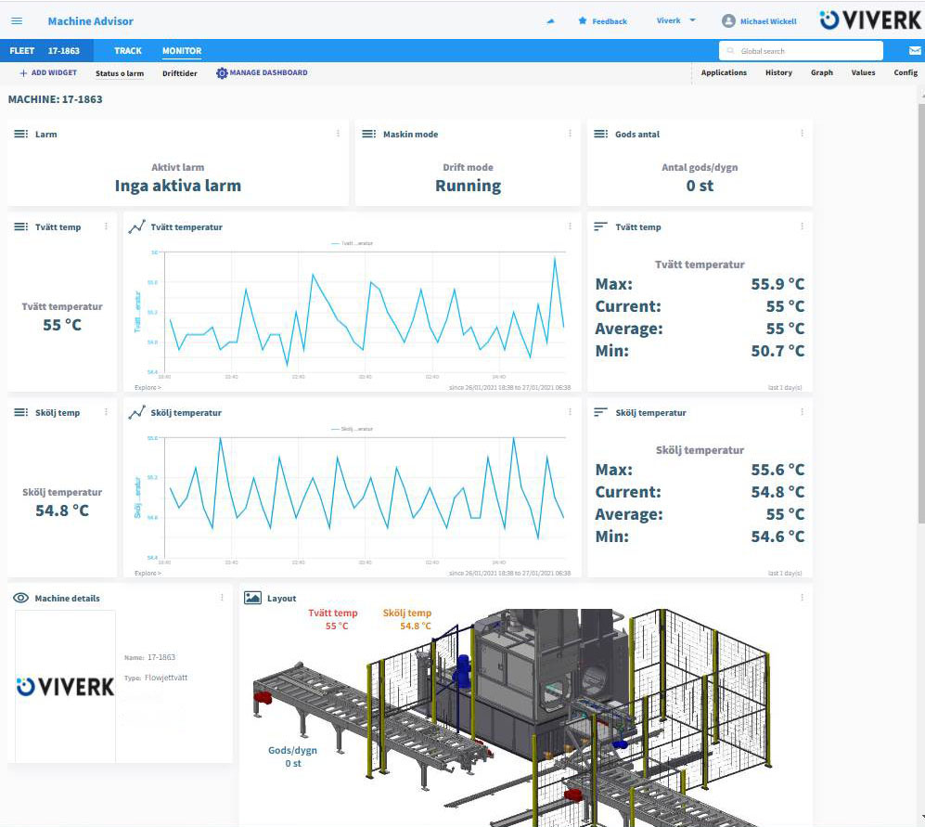Image resolution: width=925 pixels, height=827 pixels.
Task: Click the Add Widget button
Action: [48, 72]
